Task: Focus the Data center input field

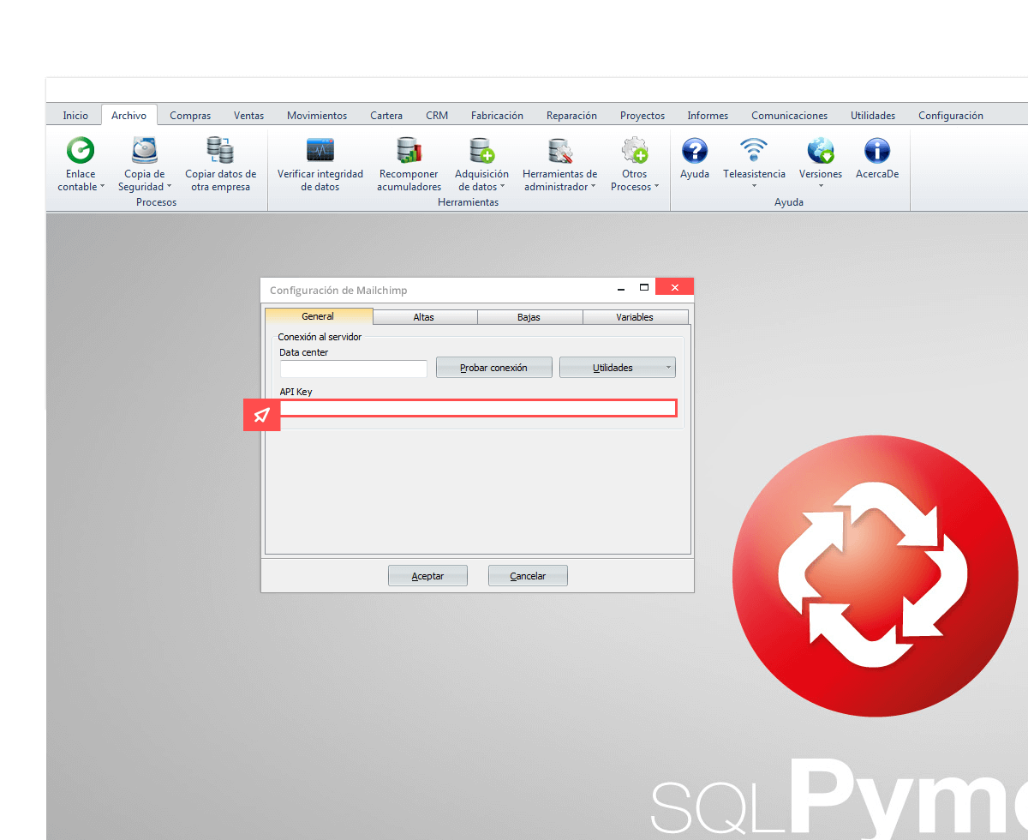Action: point(353,369)
